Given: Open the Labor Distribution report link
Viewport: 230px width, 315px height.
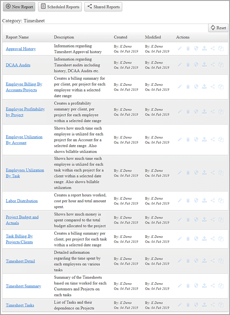Looking at the screenshot, I should click(22, 201).
